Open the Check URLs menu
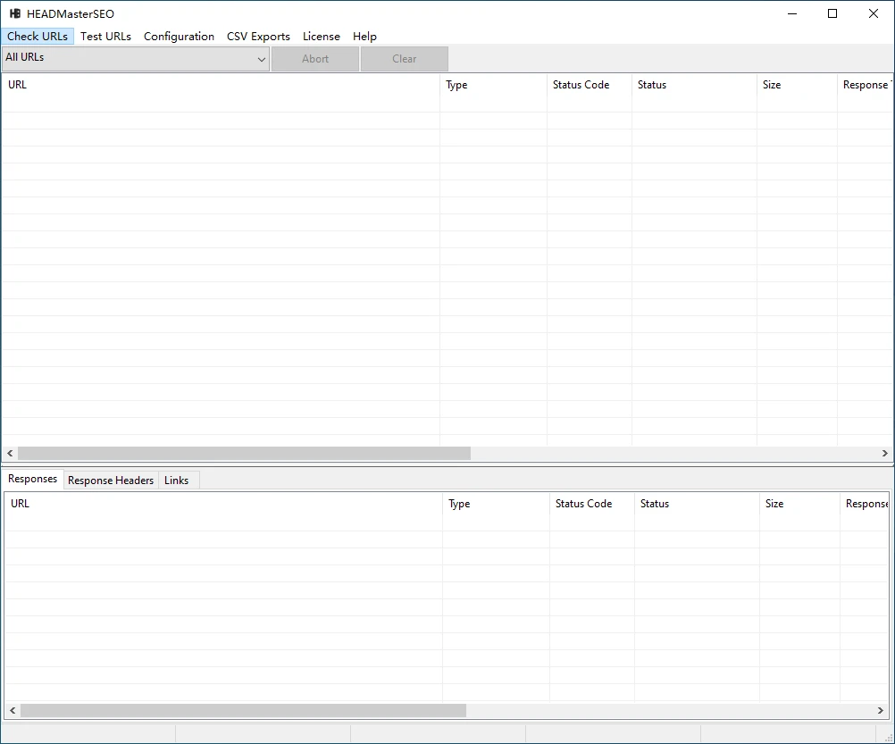 [38, 37]
